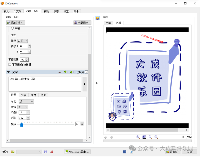Collapse the 文字 action section triangle
This screenshot has width=200, height=157.
click(8, 72)
